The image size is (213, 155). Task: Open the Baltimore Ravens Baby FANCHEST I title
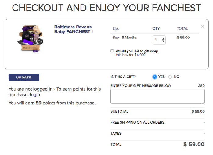74,29
